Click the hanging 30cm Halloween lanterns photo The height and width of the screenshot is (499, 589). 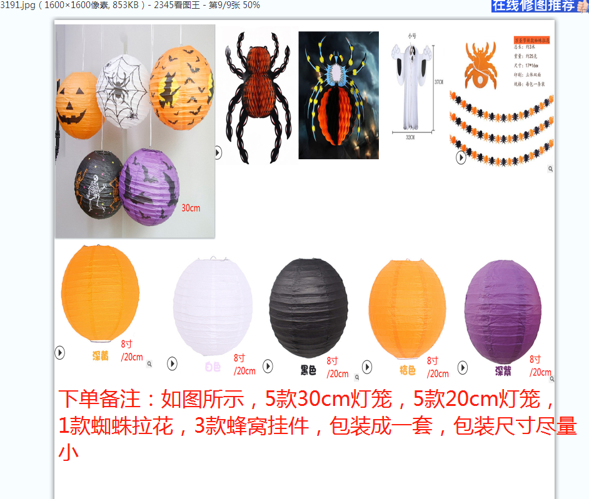[135, 131]
